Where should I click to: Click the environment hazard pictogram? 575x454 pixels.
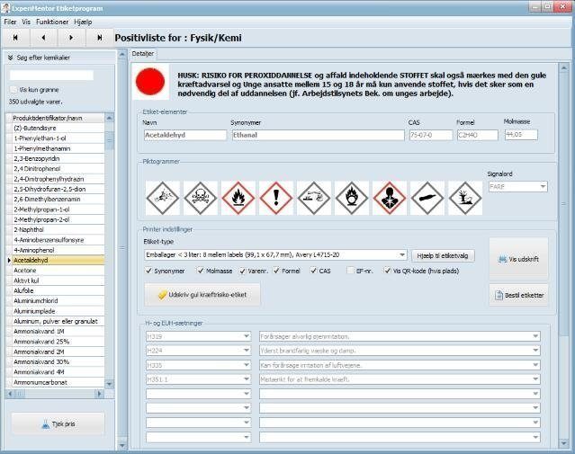point(465,197)
